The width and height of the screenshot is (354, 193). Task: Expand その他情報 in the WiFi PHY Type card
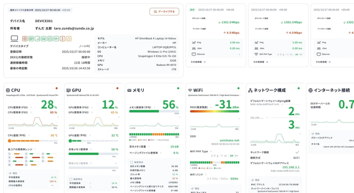coord(259,62)
